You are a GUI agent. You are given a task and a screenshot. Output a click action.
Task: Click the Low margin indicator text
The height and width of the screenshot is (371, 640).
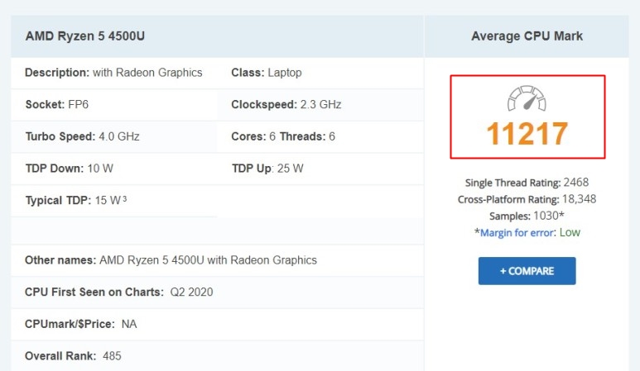point(570,232)
